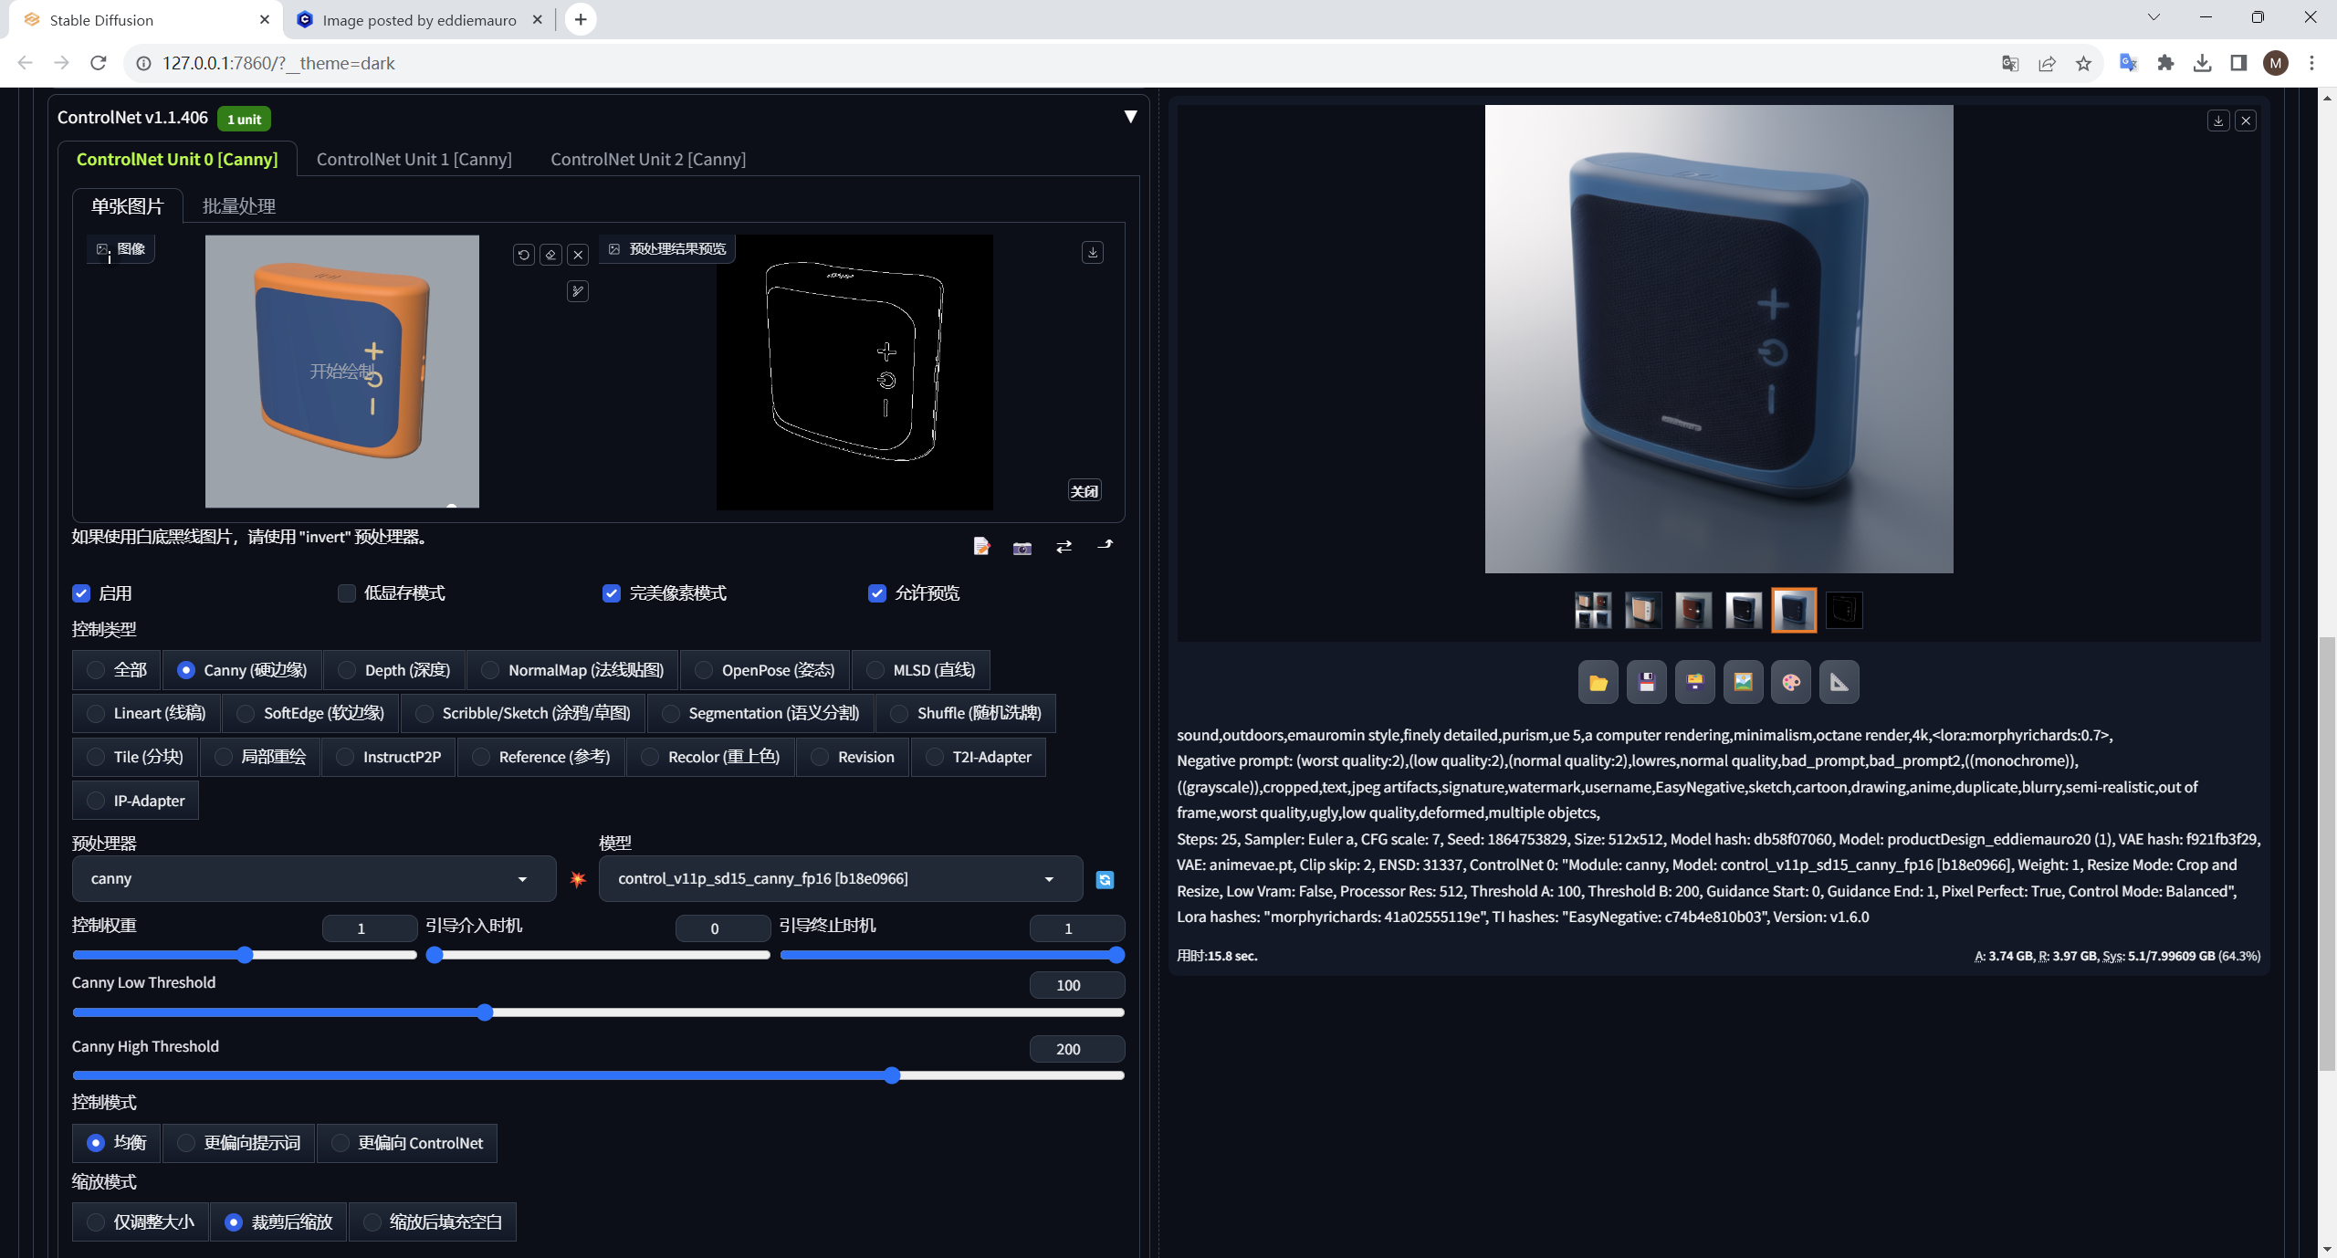This screenshot has height=1258, width=2337.
Task: Select the 单张图片 single image tab
Action: point(128,206)
